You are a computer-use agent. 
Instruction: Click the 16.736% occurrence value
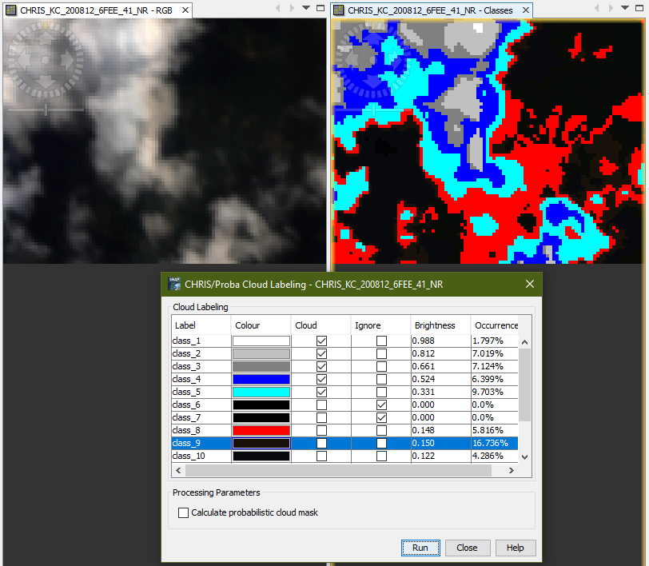(x=490, y=443)
